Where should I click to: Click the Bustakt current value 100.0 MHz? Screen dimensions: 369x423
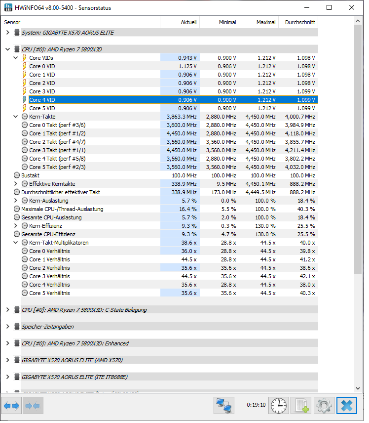tap(184, 176)
